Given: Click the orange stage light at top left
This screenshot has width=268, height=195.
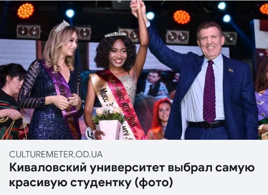Looking at the screenshot, I should tap(26, 11).
